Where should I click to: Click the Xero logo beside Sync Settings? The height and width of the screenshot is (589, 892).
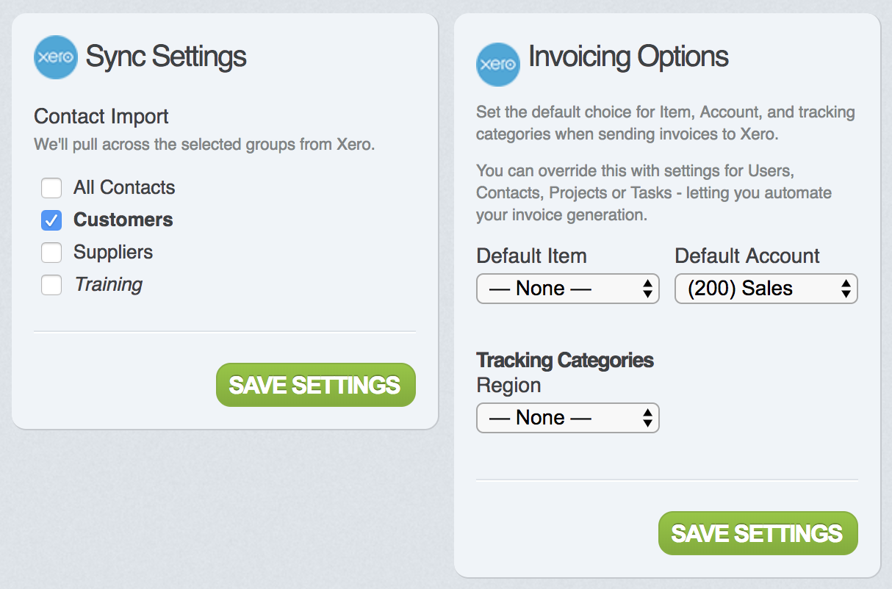pos(55,57)
